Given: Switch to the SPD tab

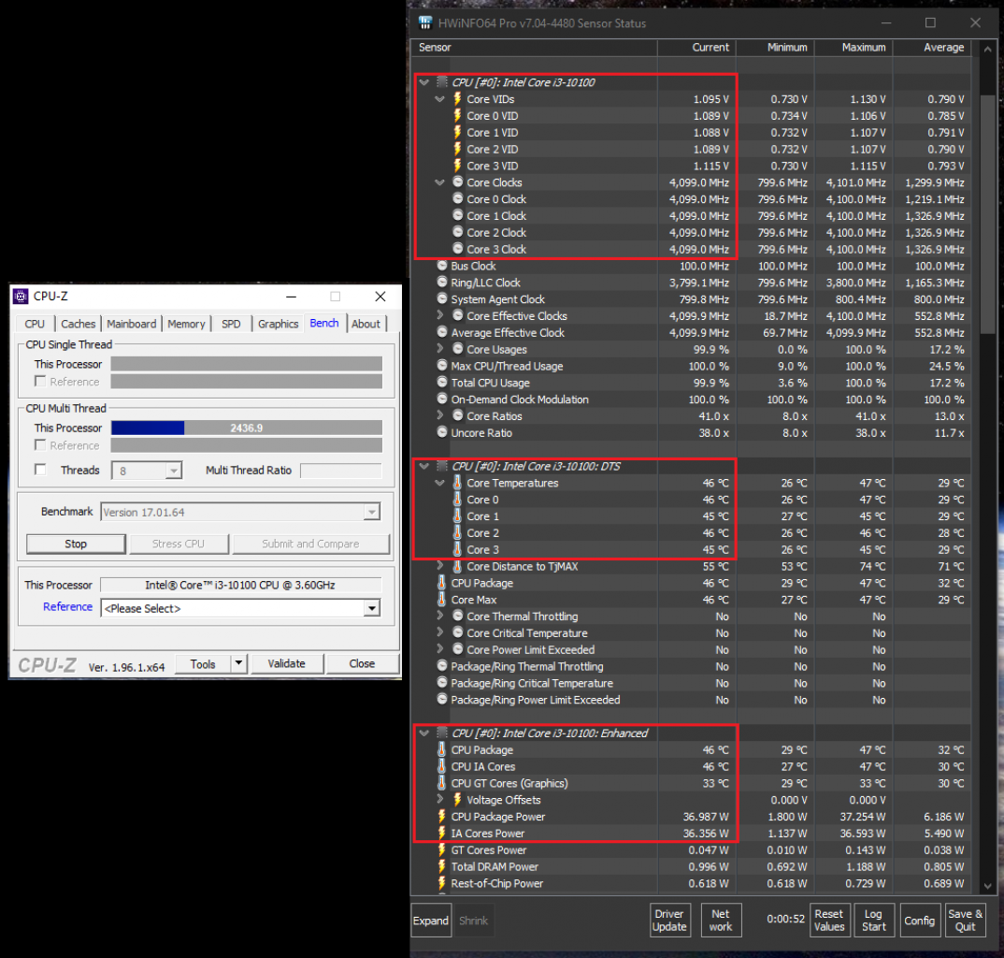Looking at the screenshot, I should tap(231, 324).
